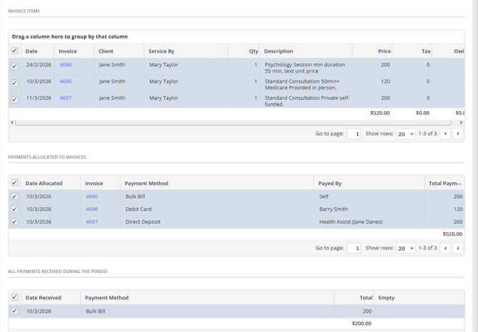Click horizontal scrollbar track of Invoice Items

pyautogui.click(x=235, y=123)
